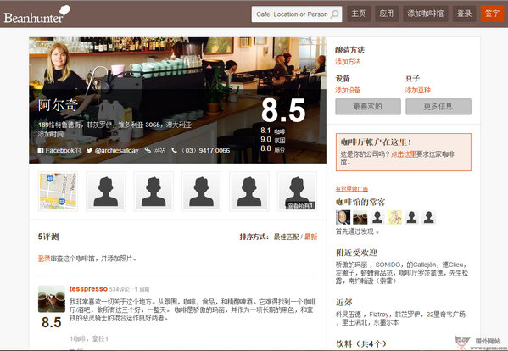Click the 更多信息 button
This screenshot has width=508, height=351.
point(438,107)
